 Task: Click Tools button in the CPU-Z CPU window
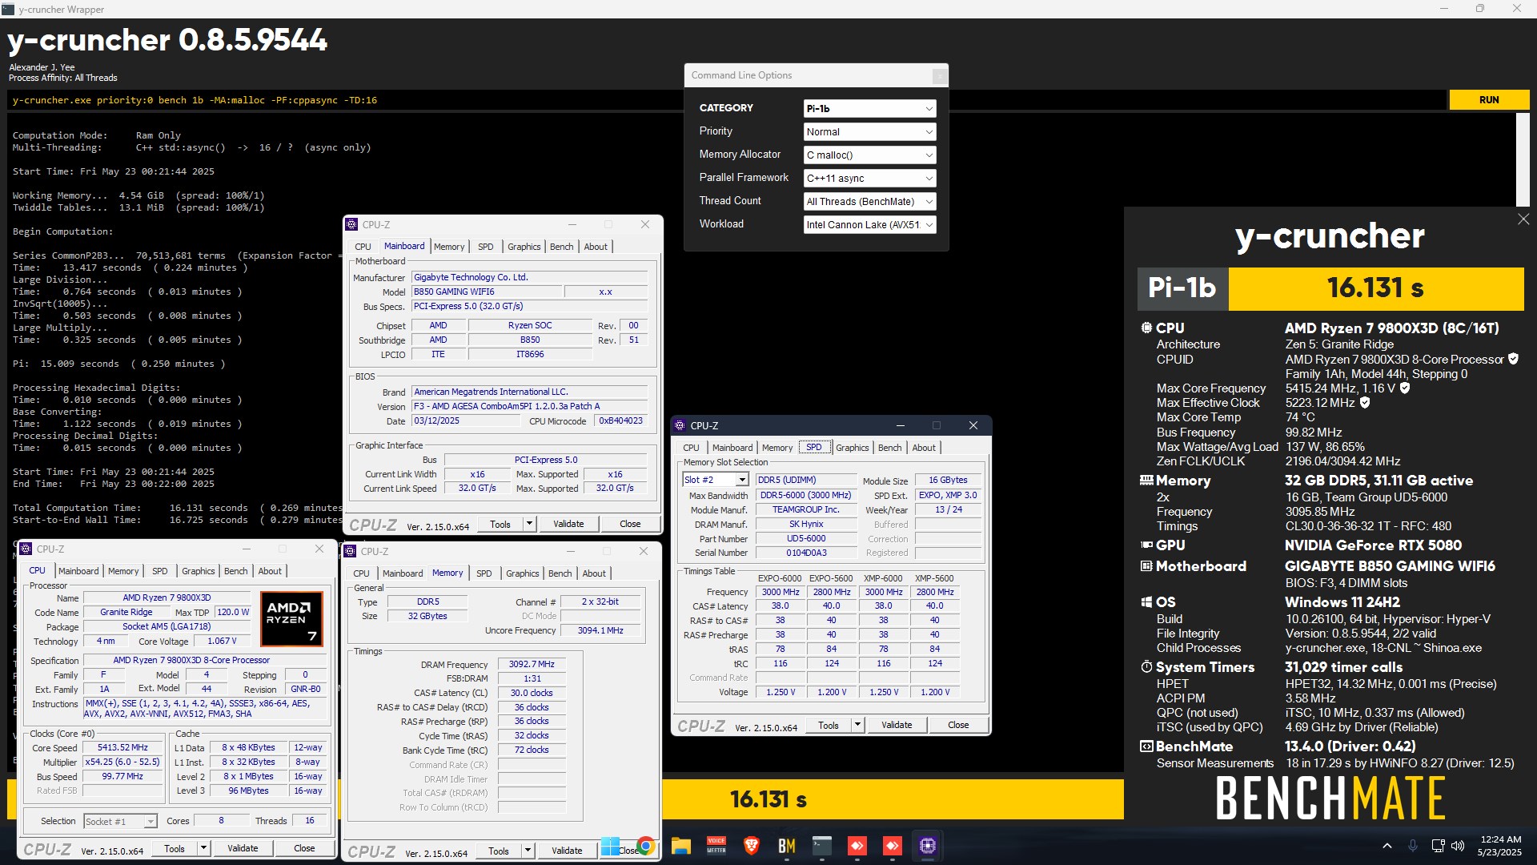(x=175, y=848)
